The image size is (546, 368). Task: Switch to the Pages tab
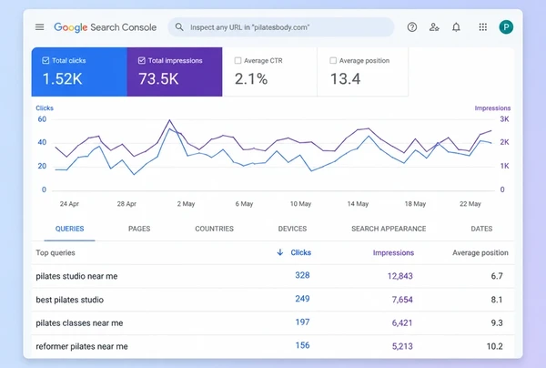139,229
